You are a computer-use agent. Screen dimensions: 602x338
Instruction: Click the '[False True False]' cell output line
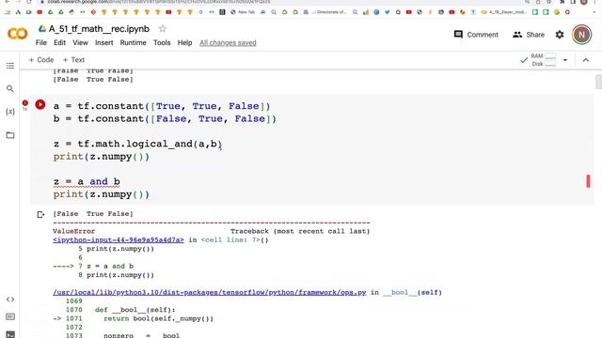(x=93, y=214)
